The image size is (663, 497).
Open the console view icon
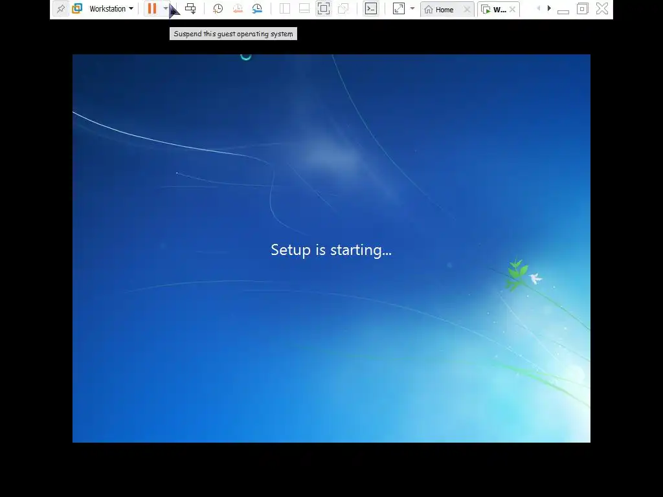[x=371, y=8]
